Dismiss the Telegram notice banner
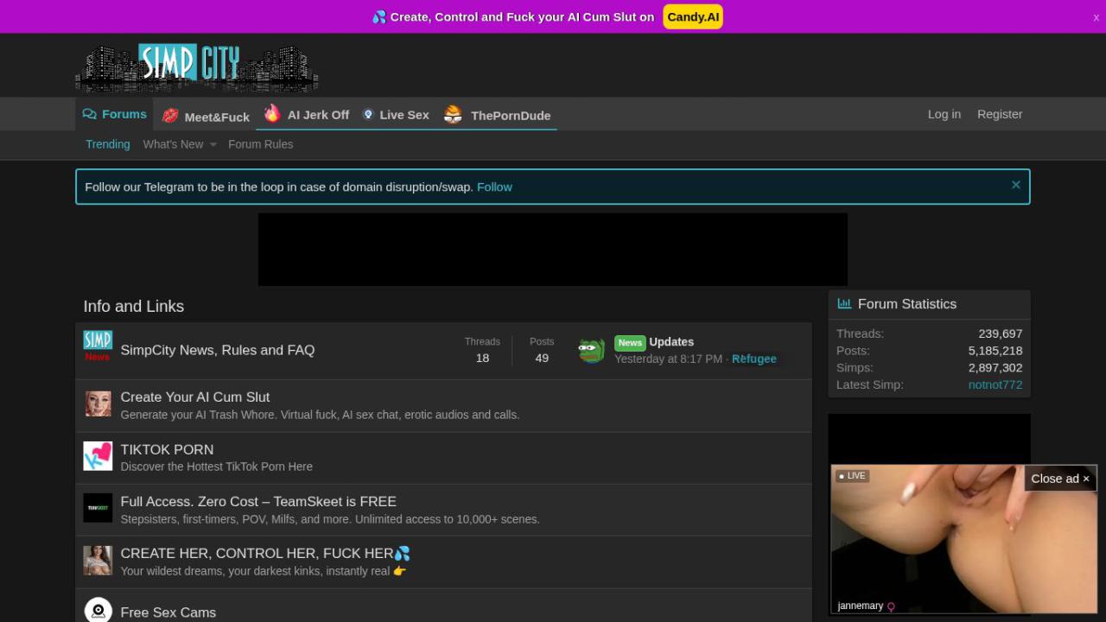 point(1016,185)
